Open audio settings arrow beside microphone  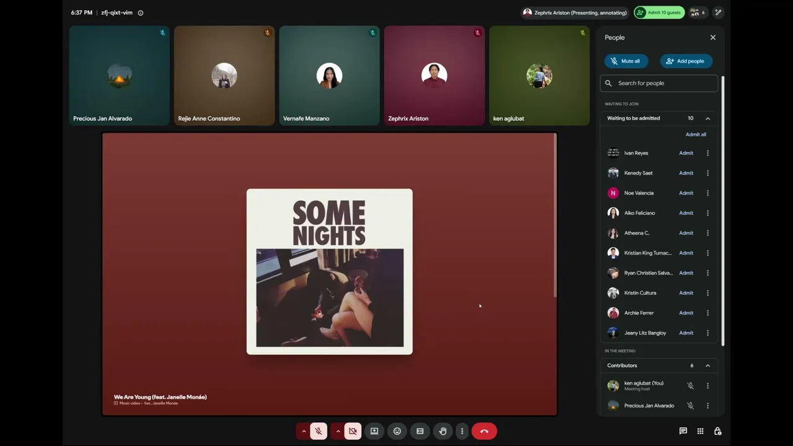point(304,431)
